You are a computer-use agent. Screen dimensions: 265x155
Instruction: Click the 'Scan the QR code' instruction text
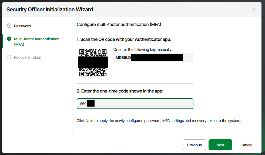click(x=124, y=39)
